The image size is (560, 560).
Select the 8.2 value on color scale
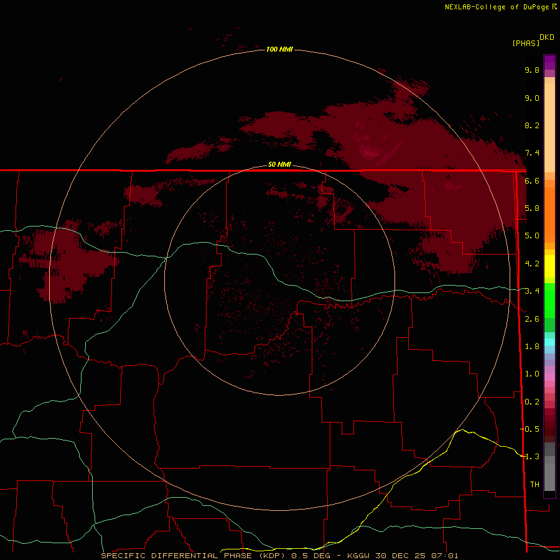click(x=532, y=125)
